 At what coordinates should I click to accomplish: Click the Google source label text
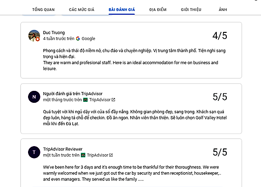(x=88, y=39)
